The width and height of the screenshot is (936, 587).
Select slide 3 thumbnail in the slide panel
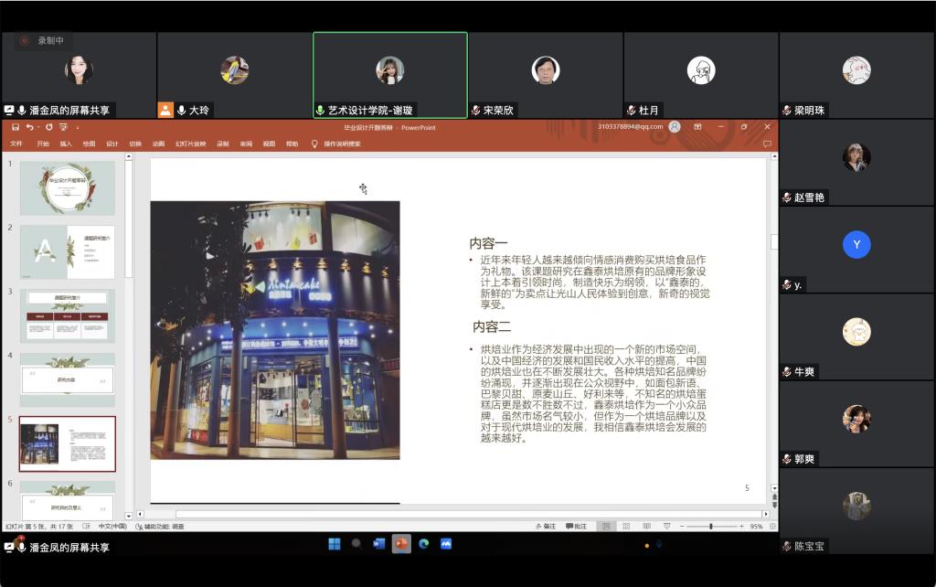tap(68, 315)
